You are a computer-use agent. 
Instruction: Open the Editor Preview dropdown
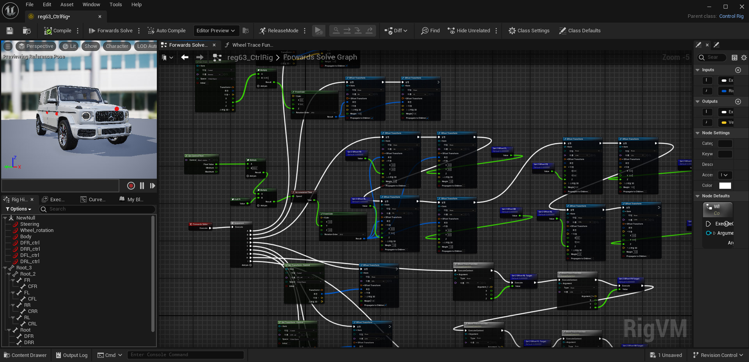point(216,31)
